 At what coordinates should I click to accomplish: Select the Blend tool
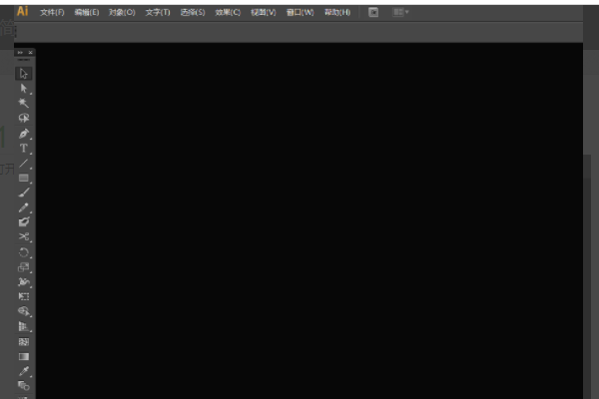[x=24, y=386]
